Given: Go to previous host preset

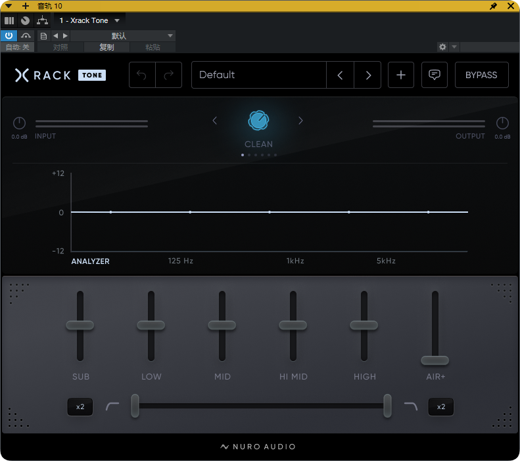Looking at the screenshot, I should click(55, 35).
